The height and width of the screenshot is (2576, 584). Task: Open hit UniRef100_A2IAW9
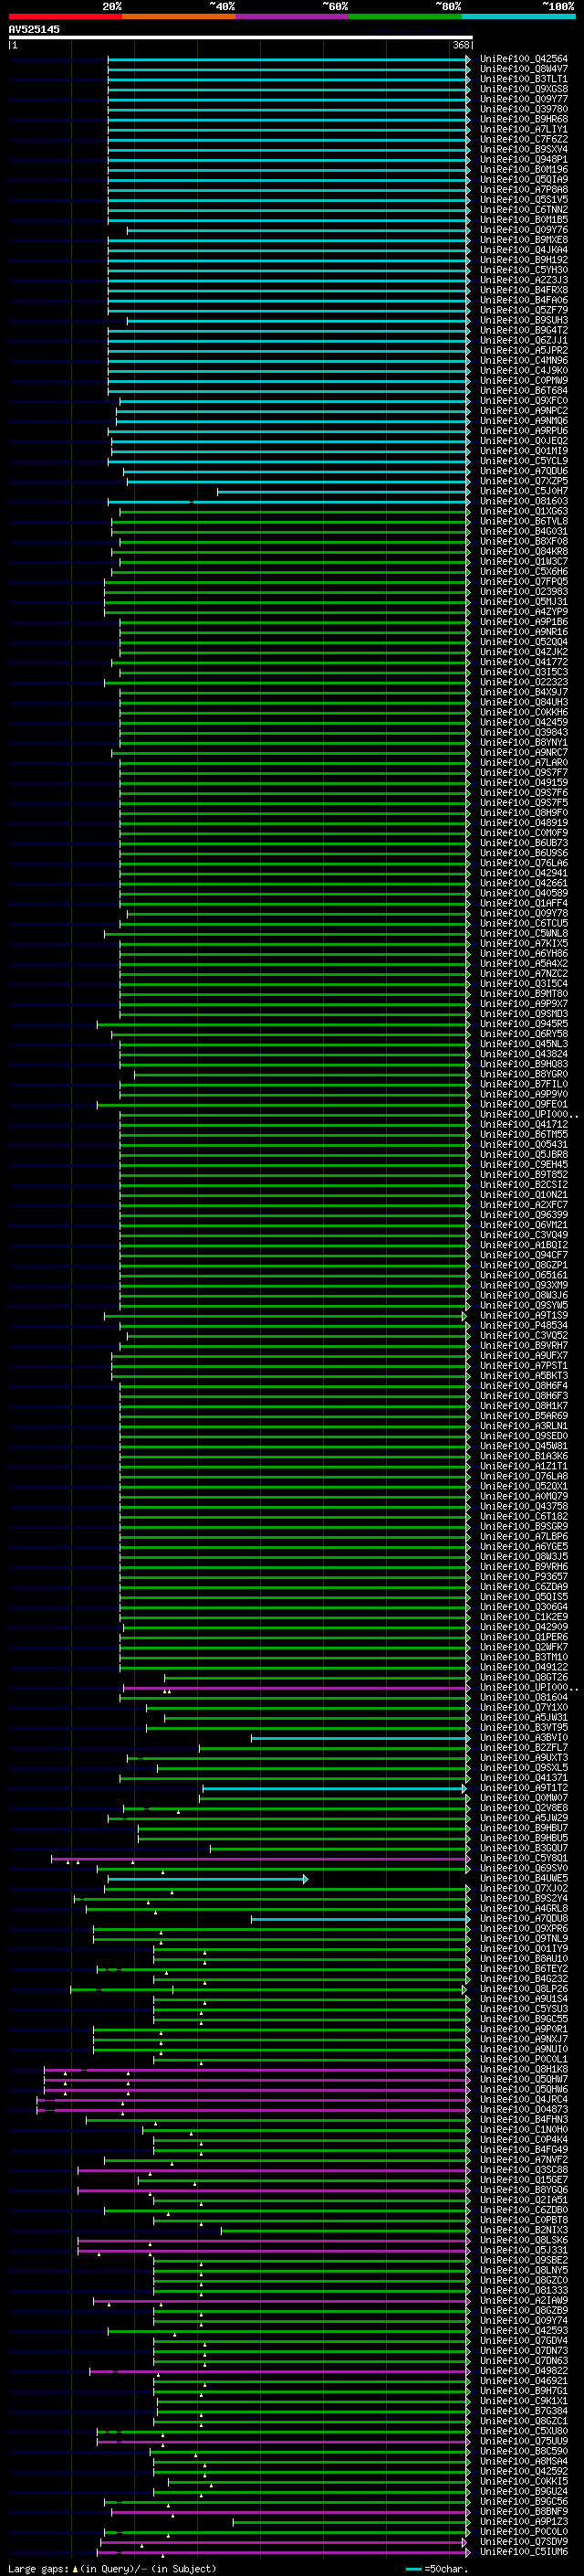tap(523, 2300)
